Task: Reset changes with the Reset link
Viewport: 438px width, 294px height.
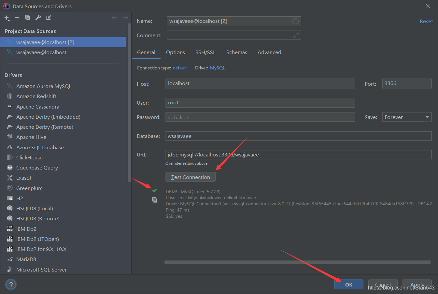Action: [x=426, y=21]
